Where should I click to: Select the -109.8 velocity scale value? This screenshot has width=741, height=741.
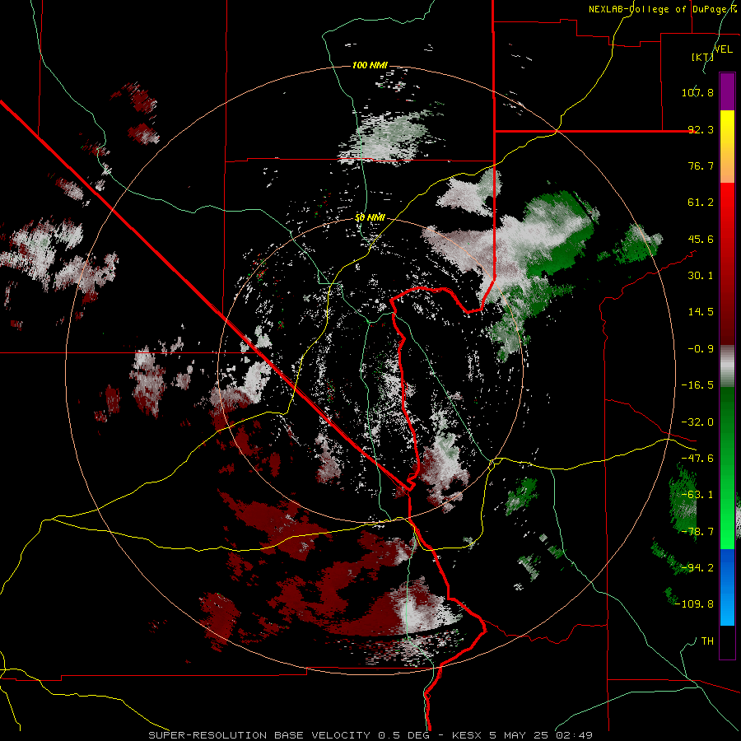(695, 604)
